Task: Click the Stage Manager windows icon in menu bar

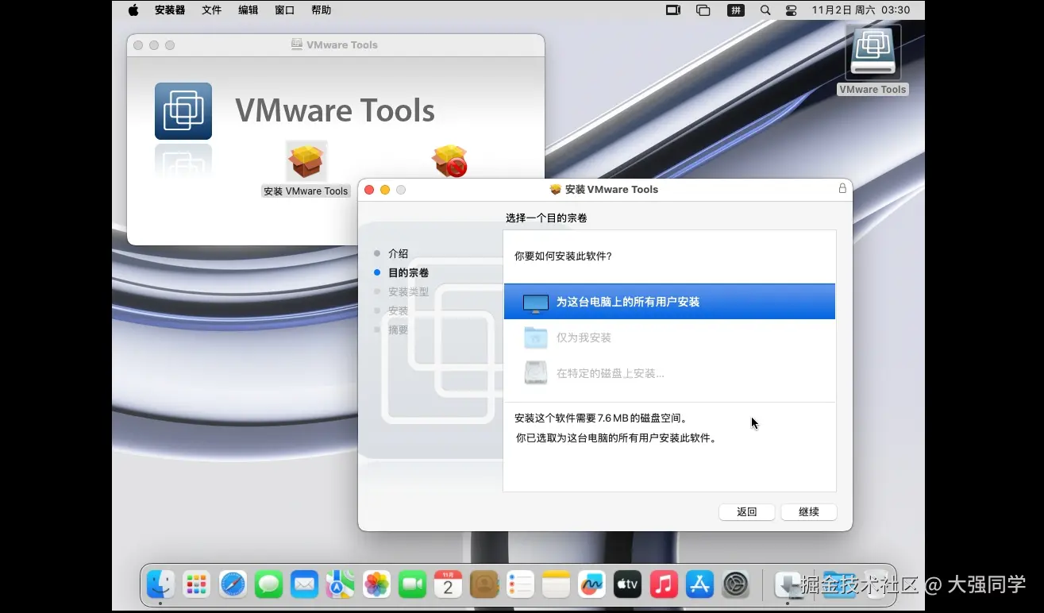Action: 703,10
